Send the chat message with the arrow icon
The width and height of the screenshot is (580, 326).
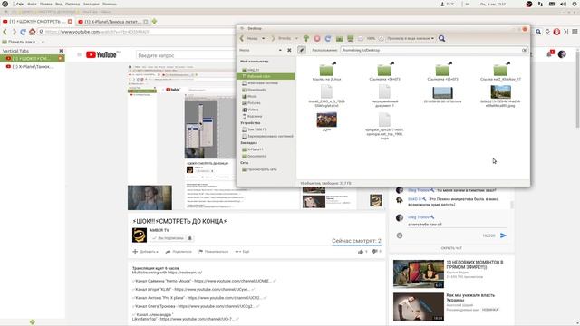pyautogui.click(x=503, y=235)
